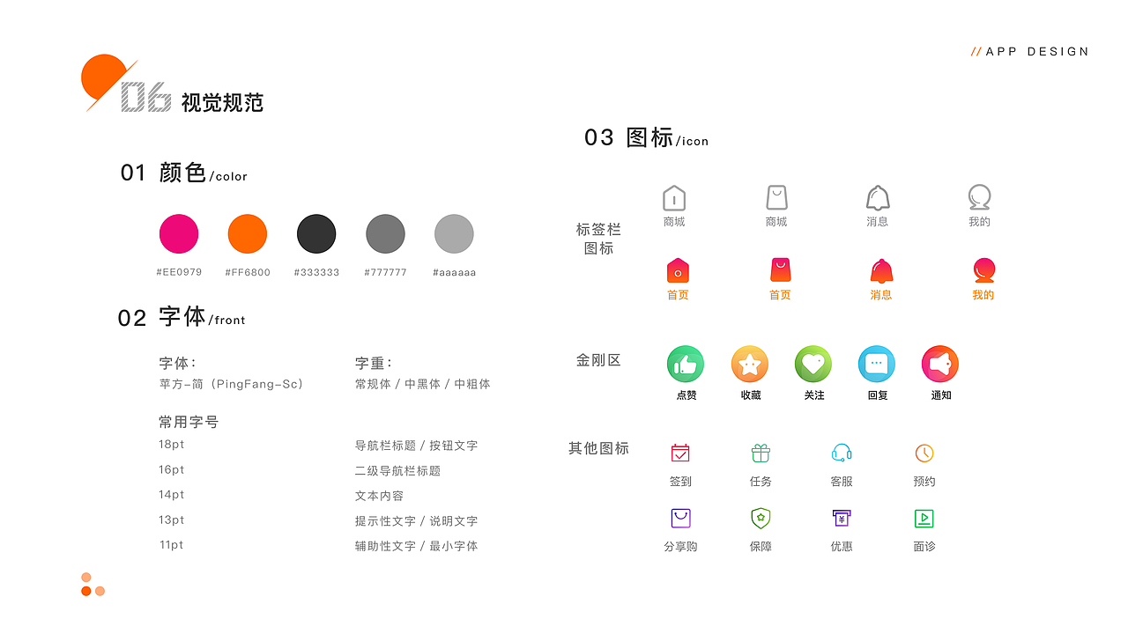This screenshot has width=1128, height=634.
Task: Open the 分享购 purple bag icon
Action: [680, 518]
